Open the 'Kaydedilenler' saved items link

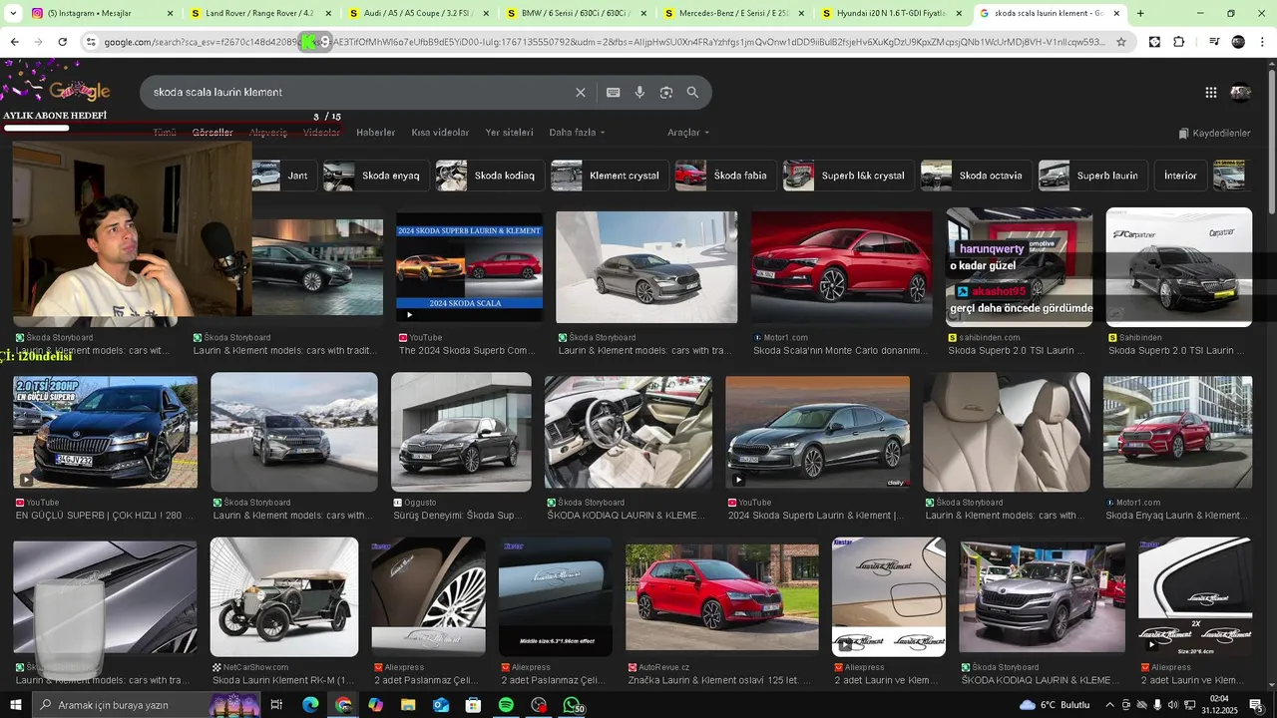click(x=1214, y=133)
